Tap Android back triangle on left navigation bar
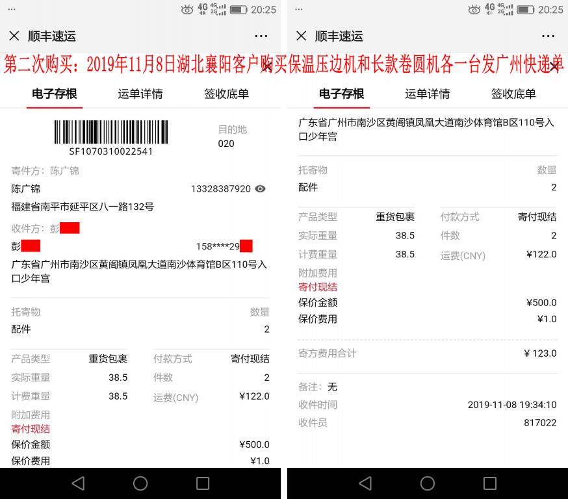 pos(78,483)
